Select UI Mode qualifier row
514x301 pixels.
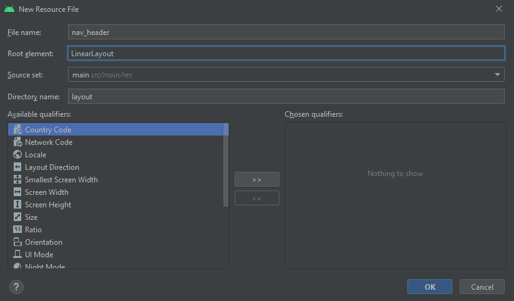(115, 254)
